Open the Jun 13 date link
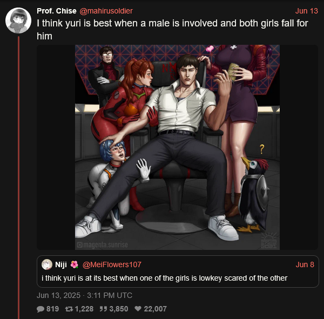This screenshot has width=324, height=319. (x=306, y=11)
